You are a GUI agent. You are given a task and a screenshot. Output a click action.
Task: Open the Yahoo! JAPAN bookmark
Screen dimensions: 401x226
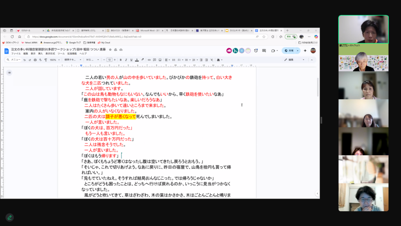29,42
